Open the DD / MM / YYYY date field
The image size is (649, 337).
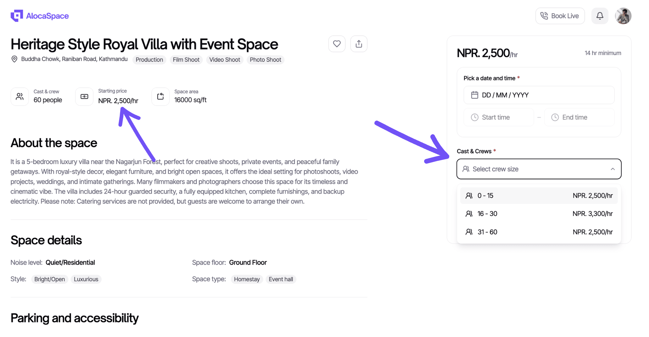click(x=539, y=95)
